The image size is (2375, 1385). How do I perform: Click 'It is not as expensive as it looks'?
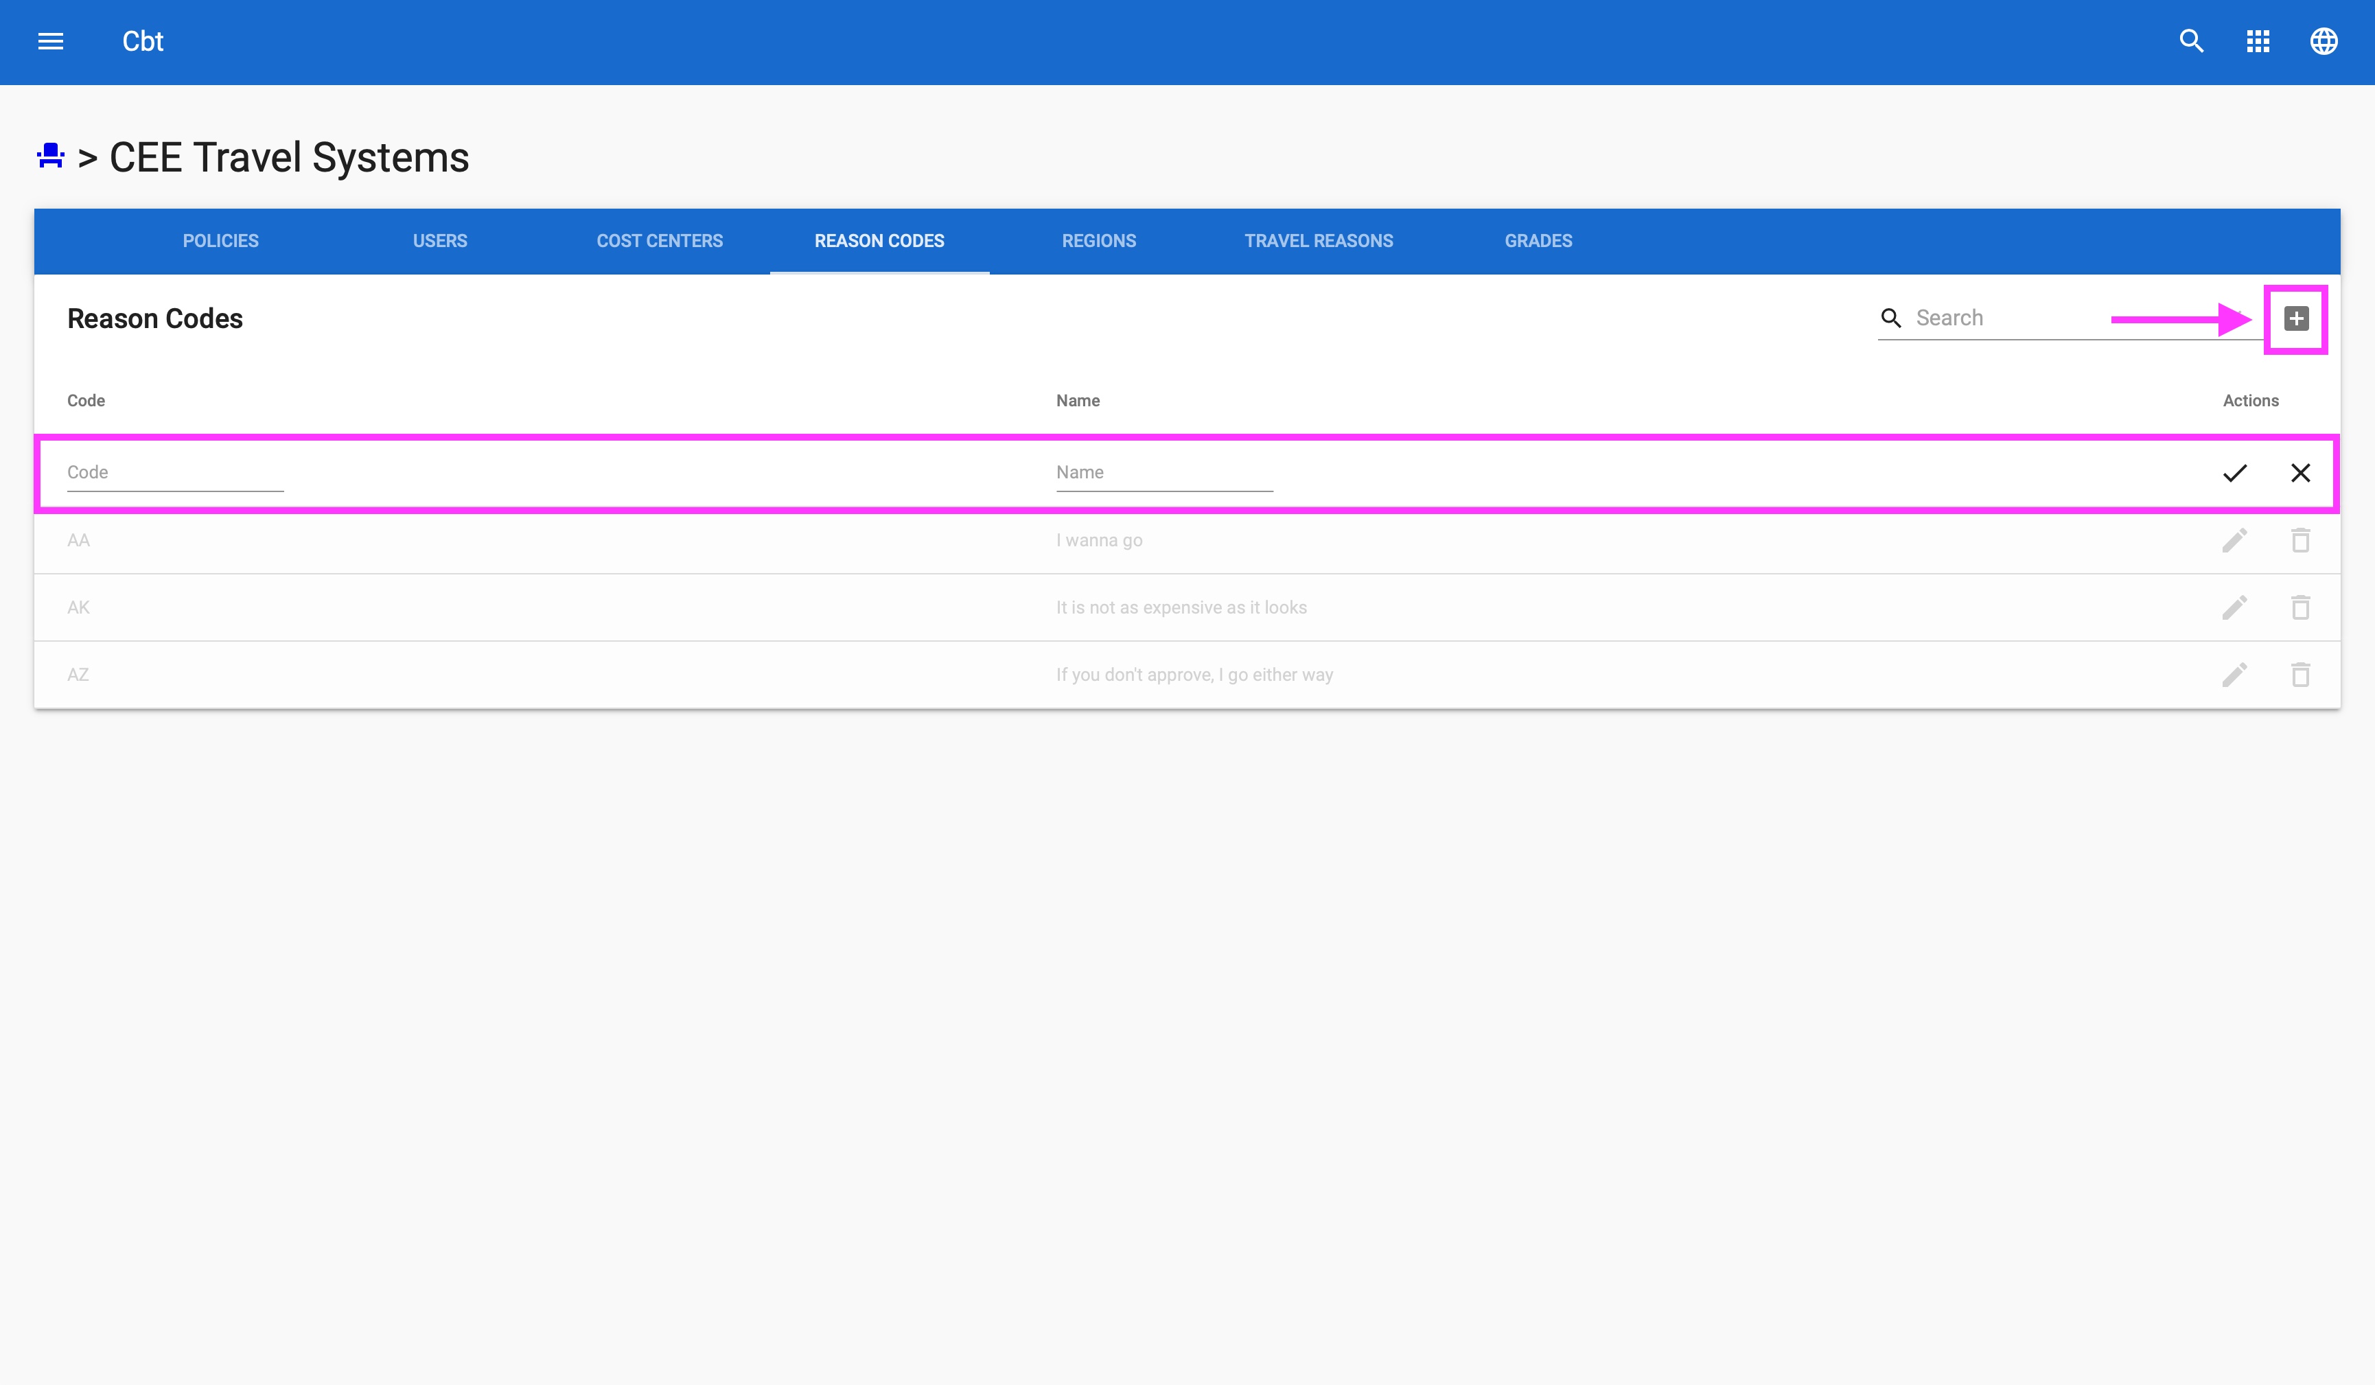click(x=1181, y=607)
